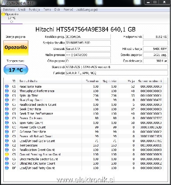Click the Trenutno column header

(x=91, y=81)
